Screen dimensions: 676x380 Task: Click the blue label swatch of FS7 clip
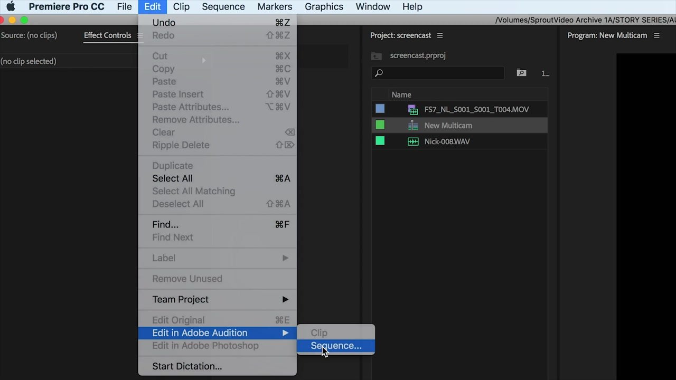tap(380, 109)
